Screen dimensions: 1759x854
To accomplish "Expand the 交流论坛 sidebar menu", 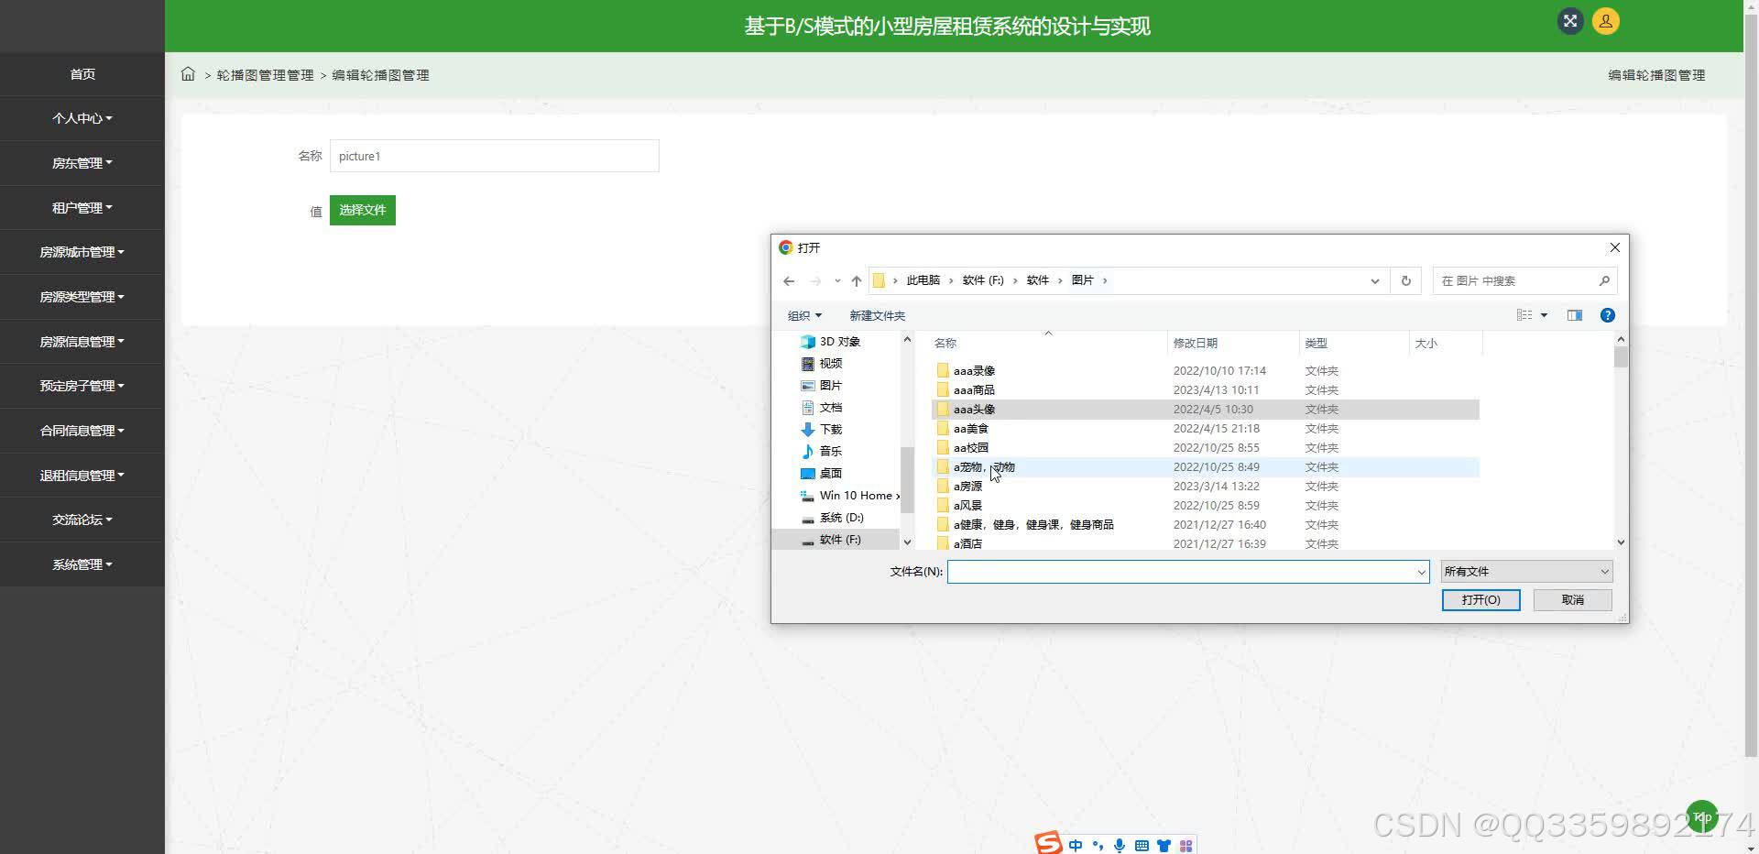I will click(x=82, y=520).
